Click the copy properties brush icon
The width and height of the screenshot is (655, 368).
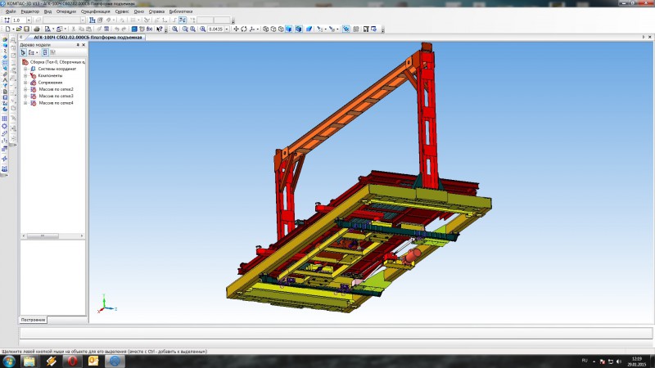tap(99, 29)
